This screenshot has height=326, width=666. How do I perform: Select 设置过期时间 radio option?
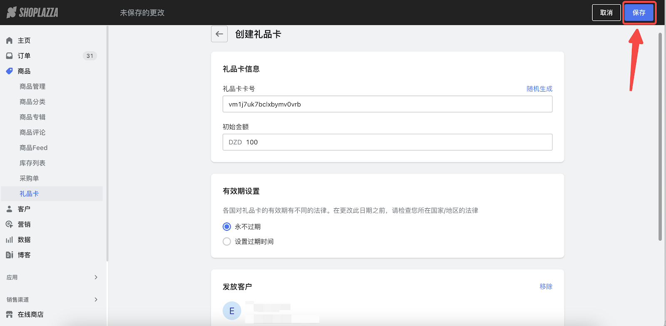point(227,242)
